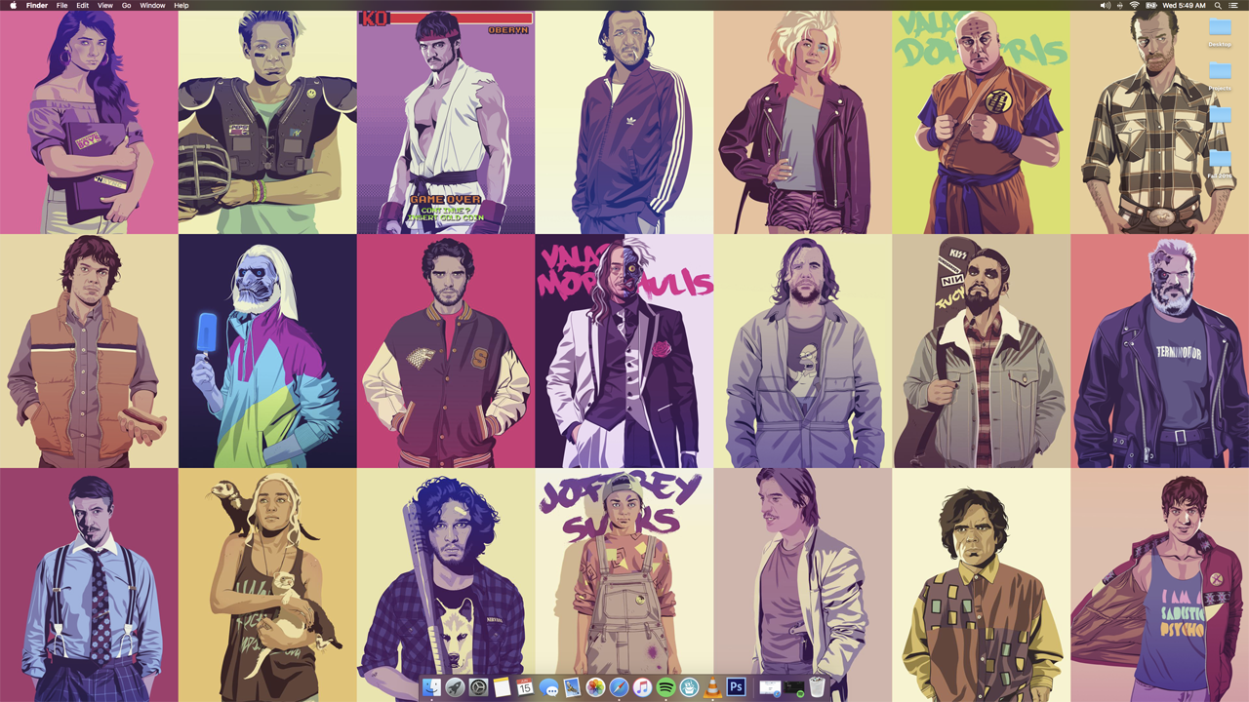
Task: Open Spotify green icon in Dock
Action: coord(665,687)
